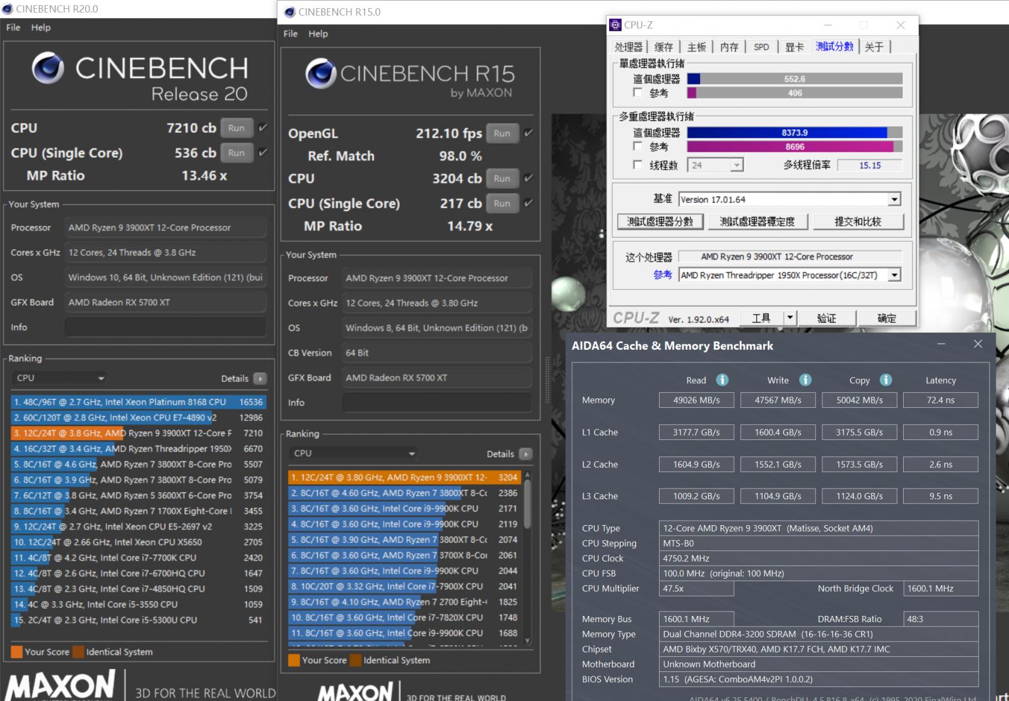Click multi-thread 8373.9 score bar

pos(795,132)
